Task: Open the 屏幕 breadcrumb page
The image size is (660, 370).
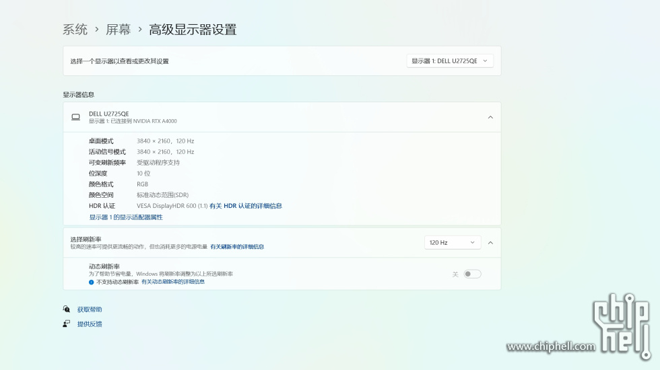Action: pos(119,30)
